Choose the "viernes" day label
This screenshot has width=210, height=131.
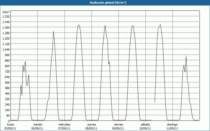coord(118,124)
